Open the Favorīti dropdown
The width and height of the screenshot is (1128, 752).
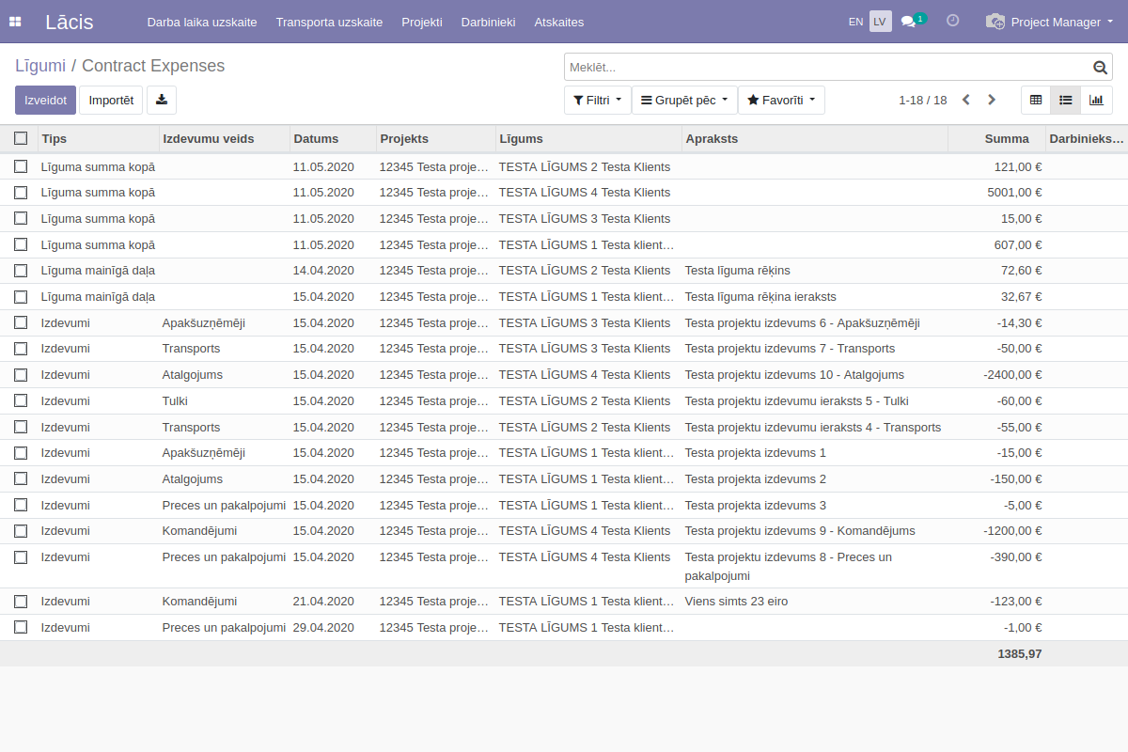tap(781, 100)
